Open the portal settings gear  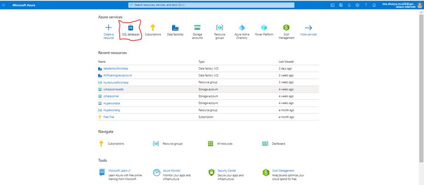(x=357, y=5)
